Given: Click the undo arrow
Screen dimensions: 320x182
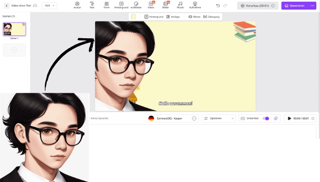Looking at the screenshot, I should [x=218, y=5].
